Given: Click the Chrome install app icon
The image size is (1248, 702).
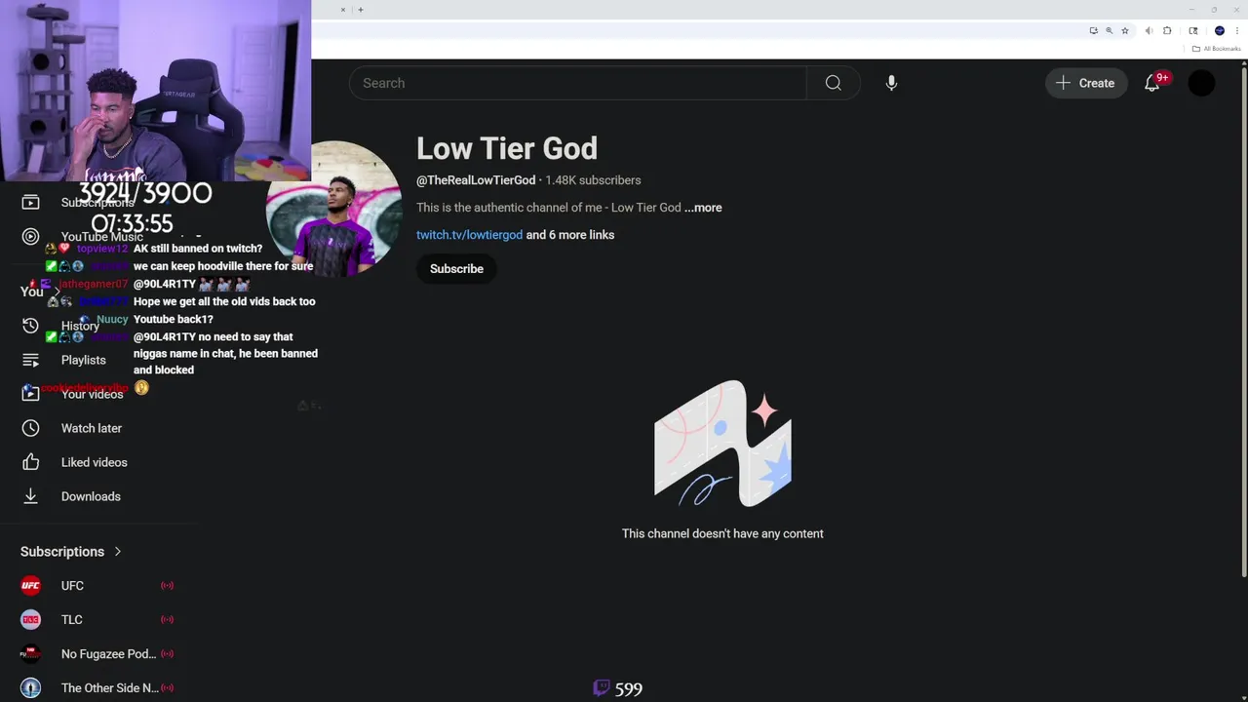Looking at the screenshot, I should (x=1093, y=31).
